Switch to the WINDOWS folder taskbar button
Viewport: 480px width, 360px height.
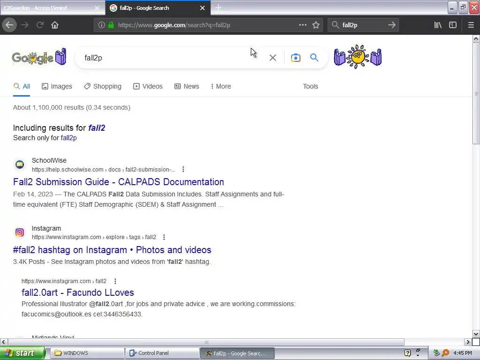tap(87, 353)
